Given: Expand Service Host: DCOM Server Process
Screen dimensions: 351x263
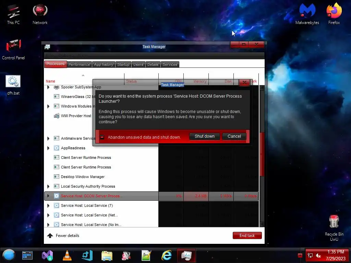Looking at the screenshot, I should pos(48,196).
